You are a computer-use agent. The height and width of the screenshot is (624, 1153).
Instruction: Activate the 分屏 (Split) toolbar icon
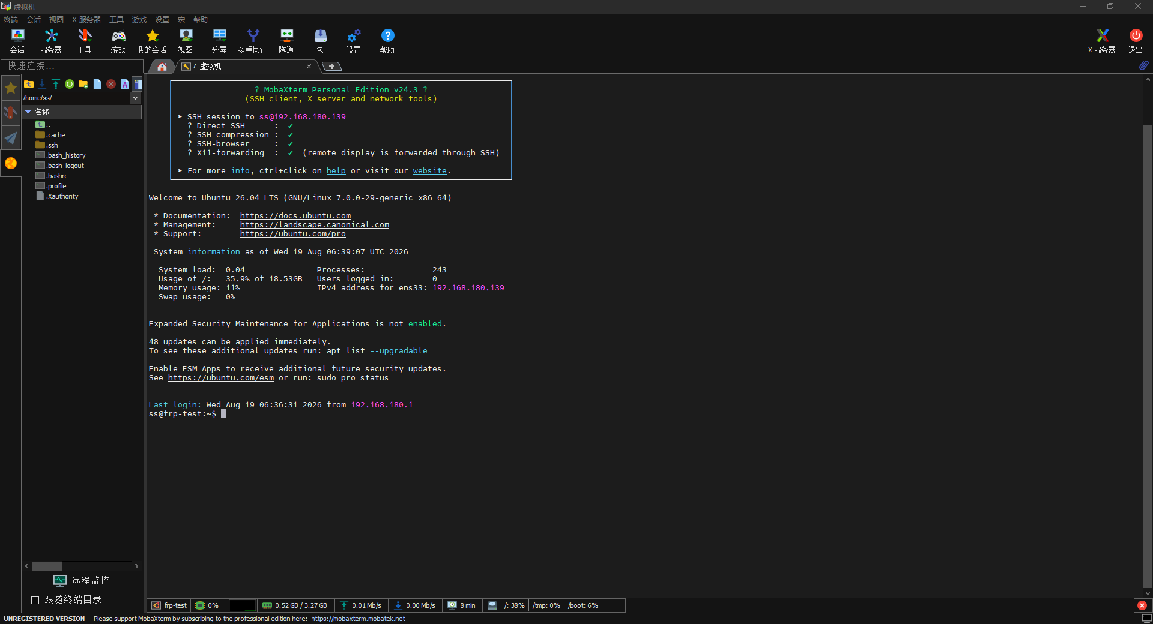point(219,41)
